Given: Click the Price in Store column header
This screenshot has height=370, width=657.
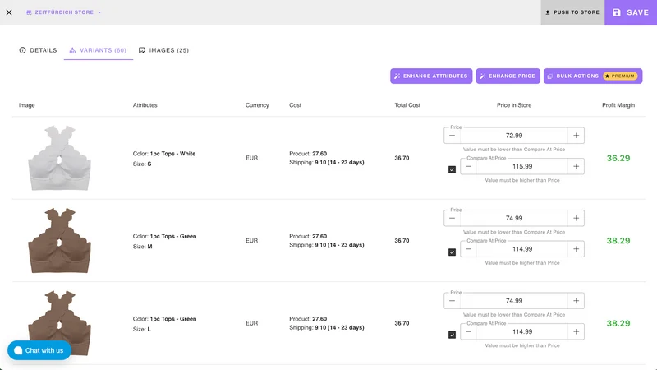Looking at the screenshot, I should pyautogui.click(x=514, y=105).
